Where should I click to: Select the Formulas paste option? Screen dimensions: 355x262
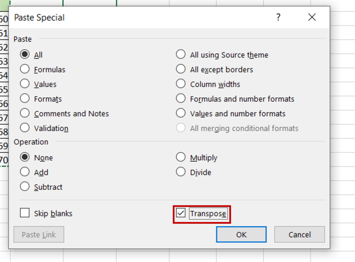click(x=25, y=69)
